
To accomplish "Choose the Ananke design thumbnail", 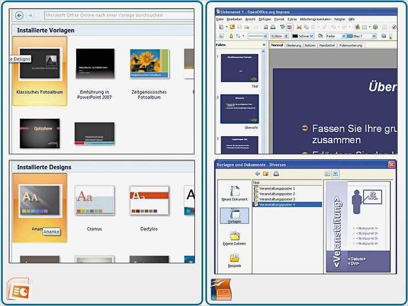I will tap(40, 200).
